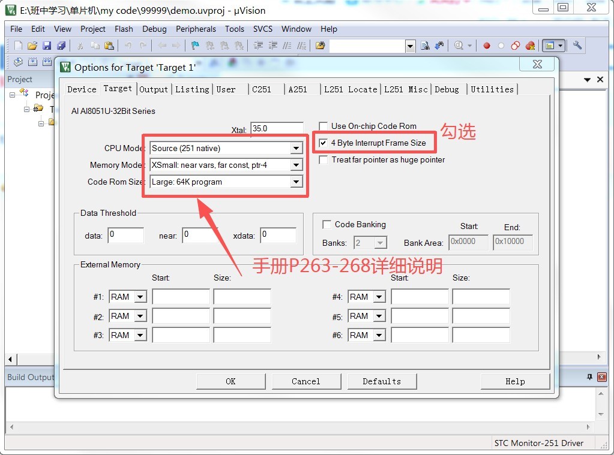The height and width of the screenshot is (455, 614).
Task: Enable the Code Banking checkbox
Action: click(327, 224)
